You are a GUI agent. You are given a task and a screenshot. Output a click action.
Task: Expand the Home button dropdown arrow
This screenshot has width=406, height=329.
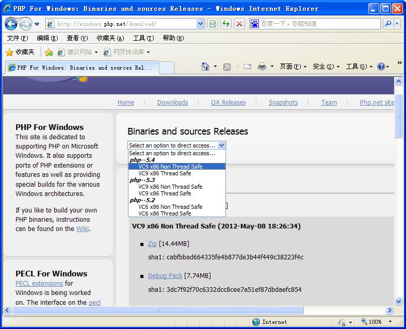(215, 67)
